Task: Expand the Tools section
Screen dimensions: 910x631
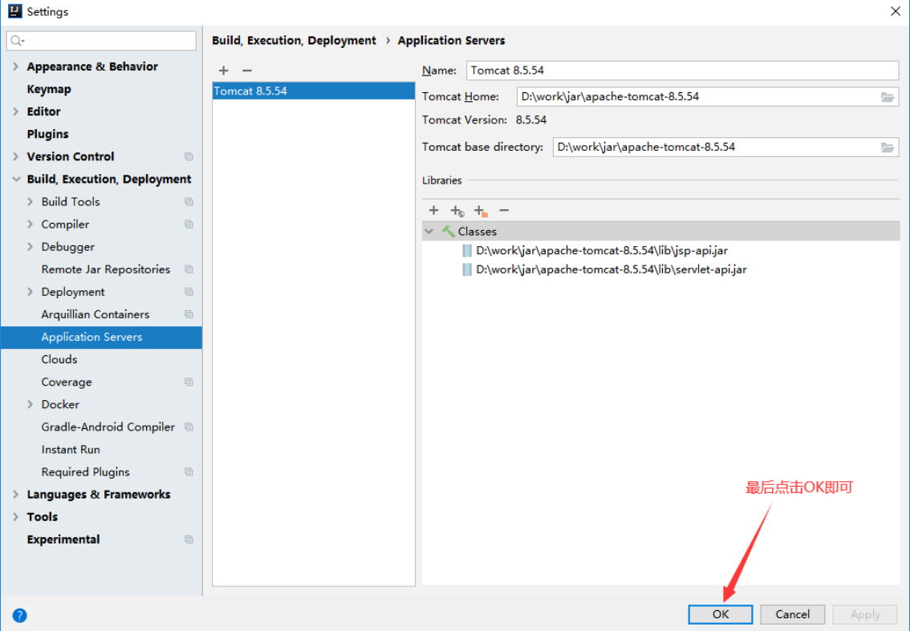Action: tap(16, 517)
